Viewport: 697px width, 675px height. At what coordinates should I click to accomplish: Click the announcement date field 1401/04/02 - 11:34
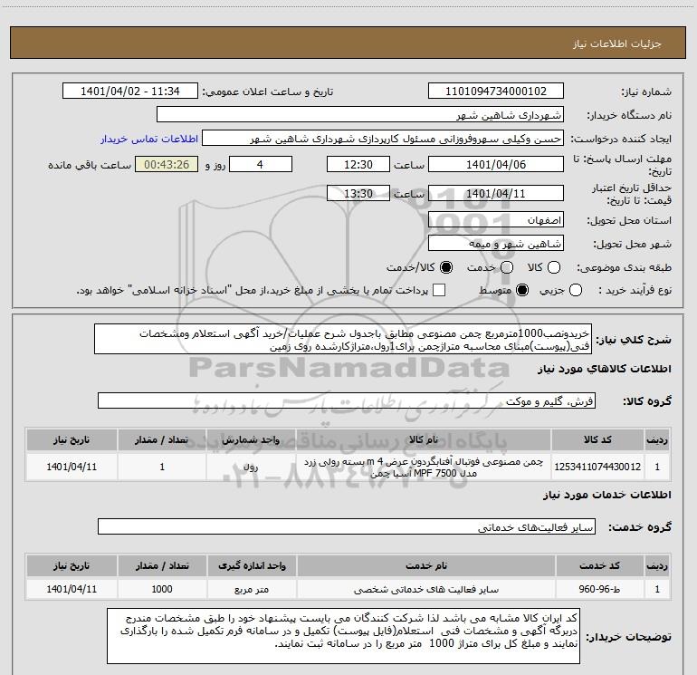pyautogui.click(x=130, y=91)
